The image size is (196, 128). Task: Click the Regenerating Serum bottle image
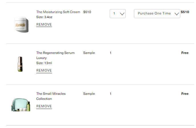pos(20,64)
